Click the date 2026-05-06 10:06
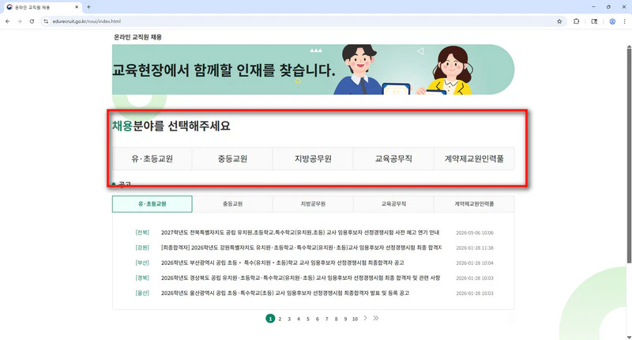 click(x=475, y=233)
